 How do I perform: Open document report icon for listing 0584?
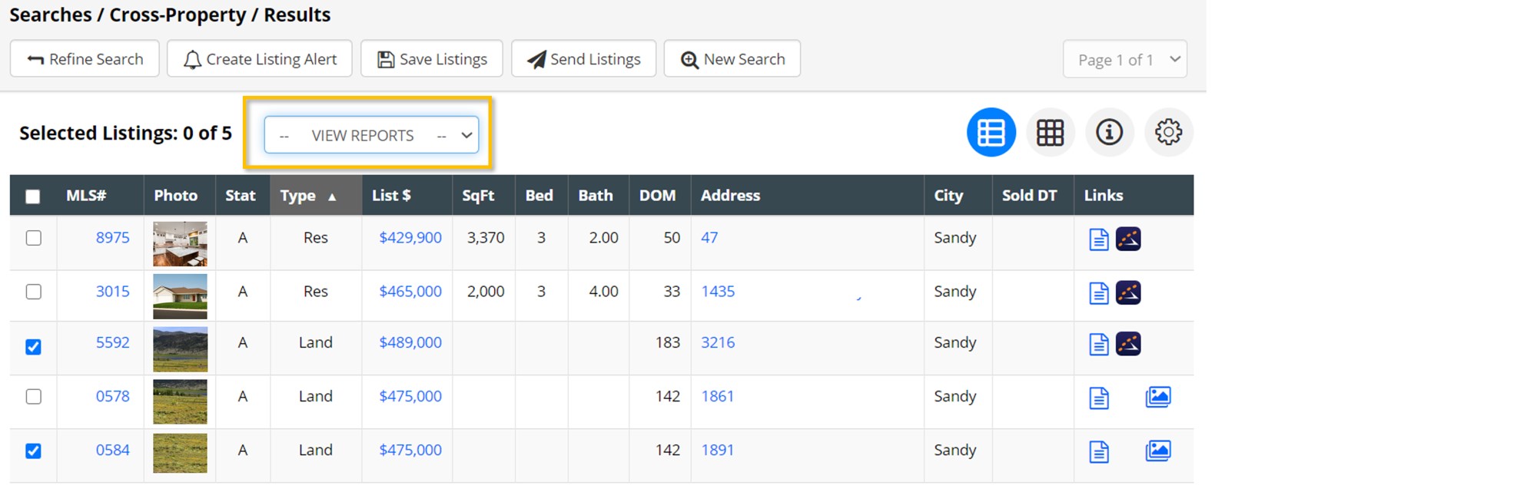(x=1098, y=451)
